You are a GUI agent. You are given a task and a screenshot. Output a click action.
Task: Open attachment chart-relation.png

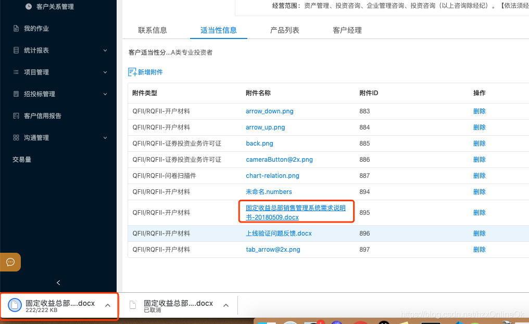[x=273, y=176]
